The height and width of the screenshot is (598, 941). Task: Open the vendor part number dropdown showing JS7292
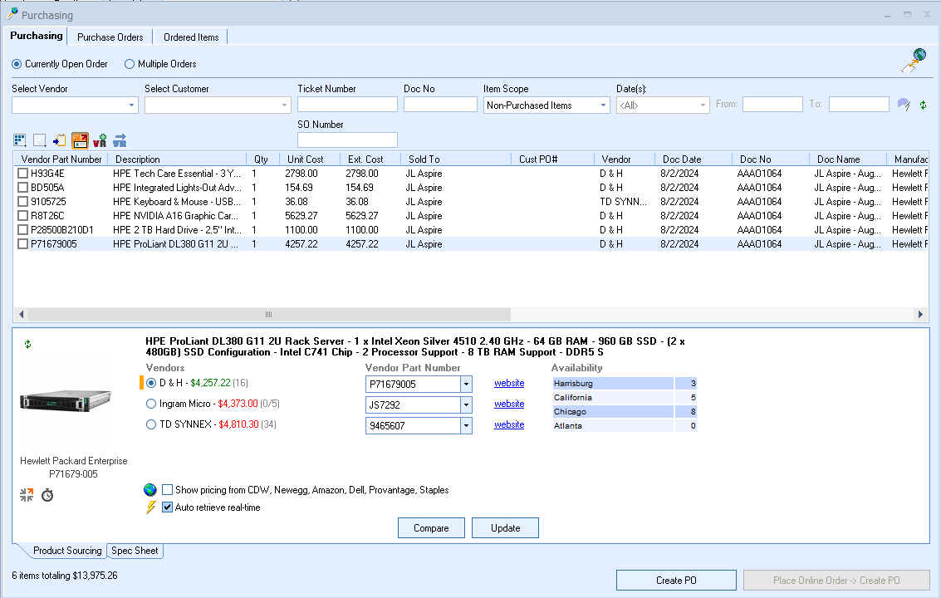point(466,404)
